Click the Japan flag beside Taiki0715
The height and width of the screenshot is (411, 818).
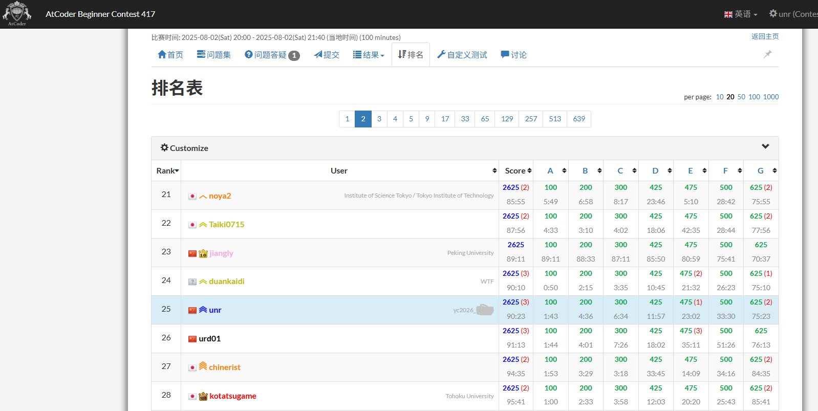pos(192,225)
